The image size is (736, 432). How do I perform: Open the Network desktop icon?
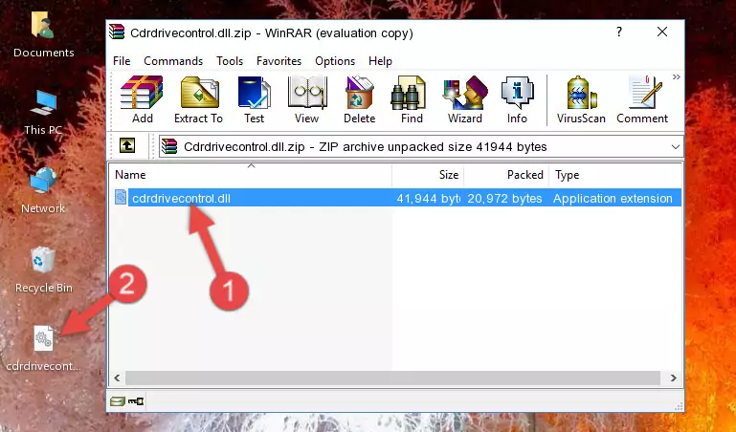click(43, 191)
